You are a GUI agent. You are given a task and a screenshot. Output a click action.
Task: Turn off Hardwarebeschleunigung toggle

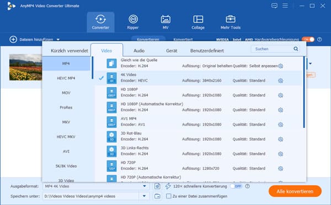pos(308,40)
